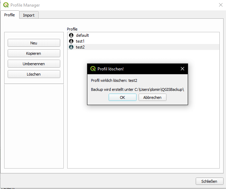Screen dimensions: 226x189
Task: Close the Profile Manager window with X
Action: click(x=220, y=5)
